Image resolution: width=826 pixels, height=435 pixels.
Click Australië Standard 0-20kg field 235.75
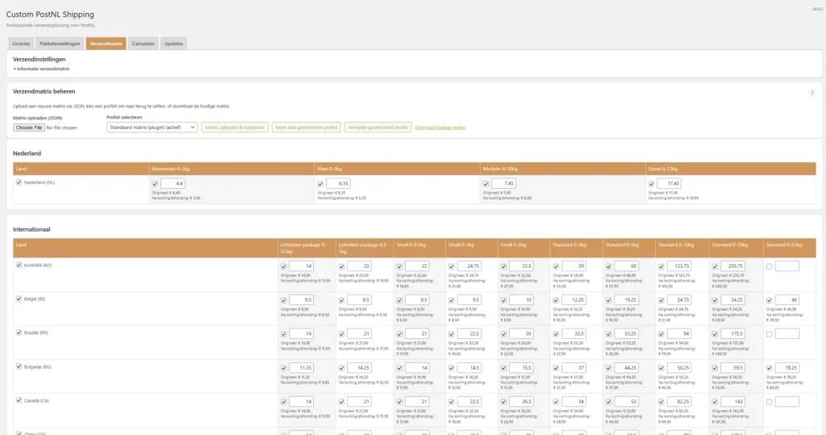[x=732, y=266]
